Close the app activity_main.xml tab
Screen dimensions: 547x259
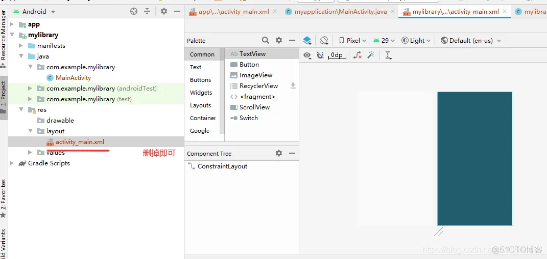275,12
